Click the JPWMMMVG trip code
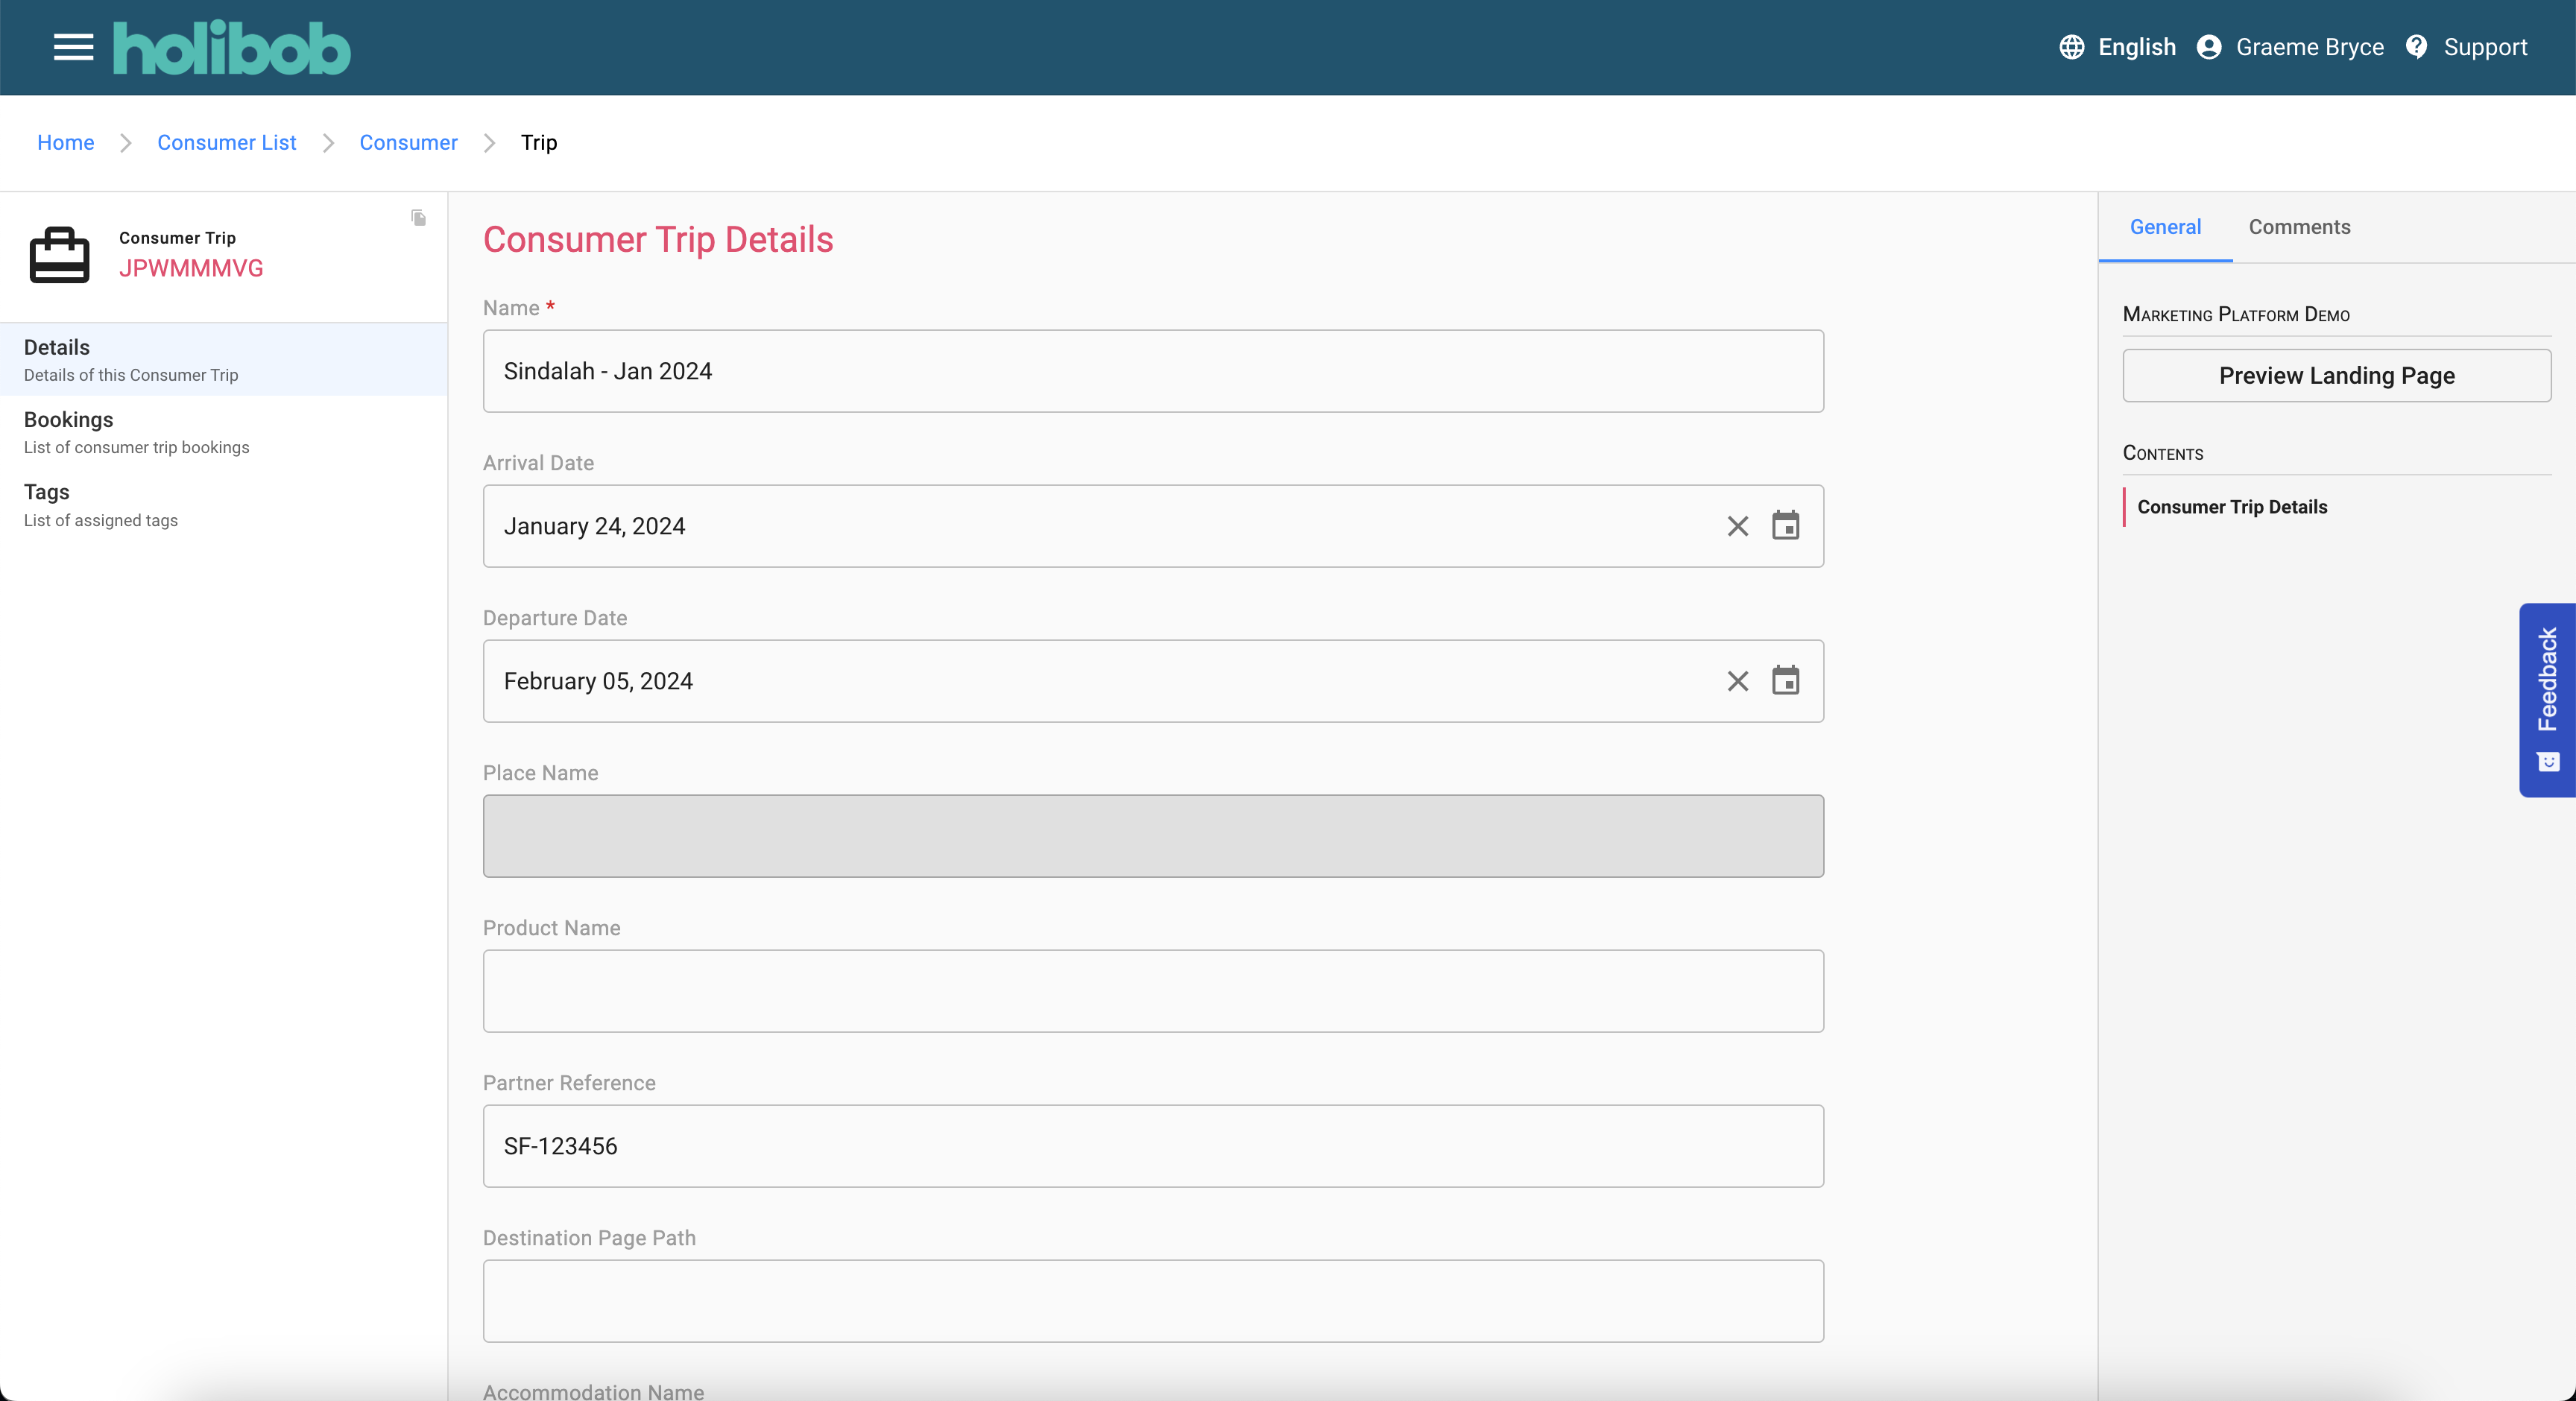This screenshot has width=2576, height=1401. click(191, 268)
